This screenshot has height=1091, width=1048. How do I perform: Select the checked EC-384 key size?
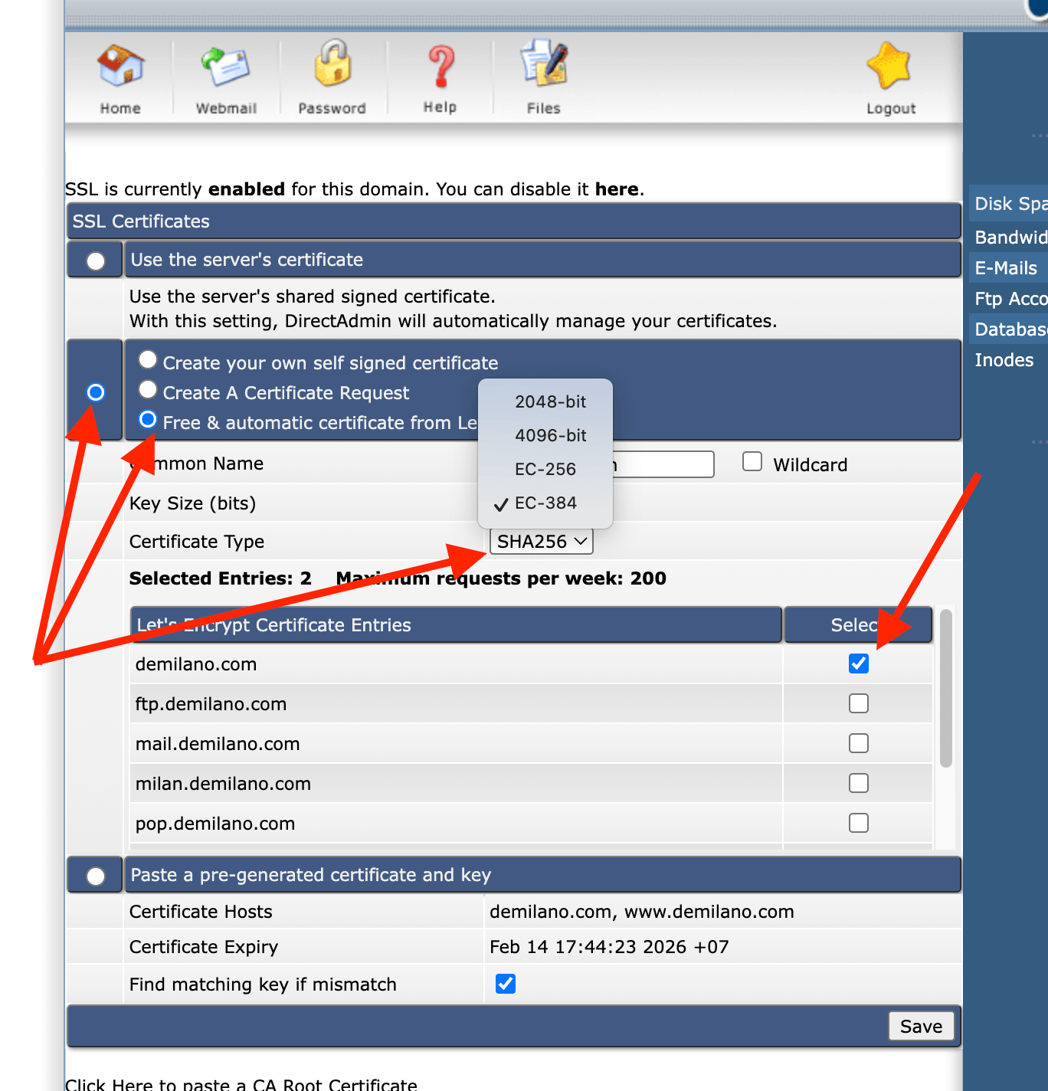[545, 503]
